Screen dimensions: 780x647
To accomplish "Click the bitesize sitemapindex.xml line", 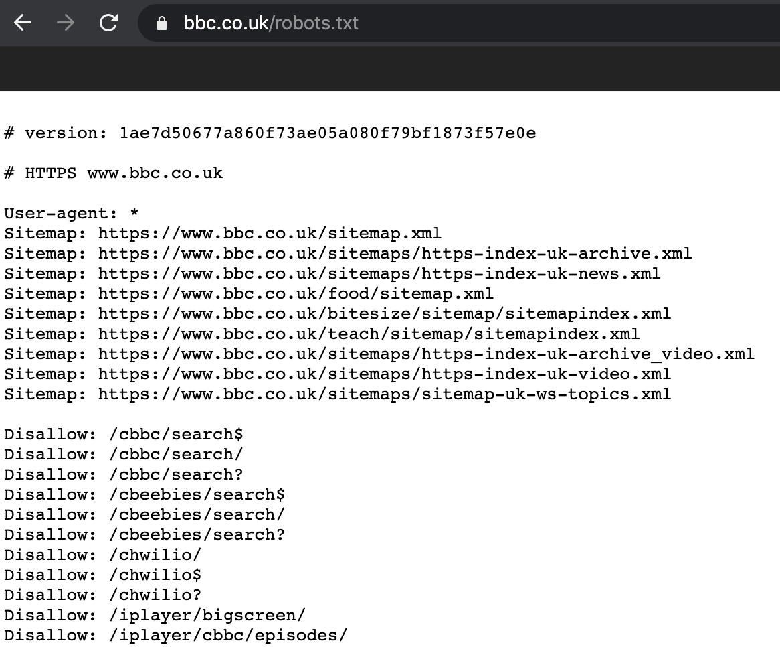I will click(x=338, y=313).
